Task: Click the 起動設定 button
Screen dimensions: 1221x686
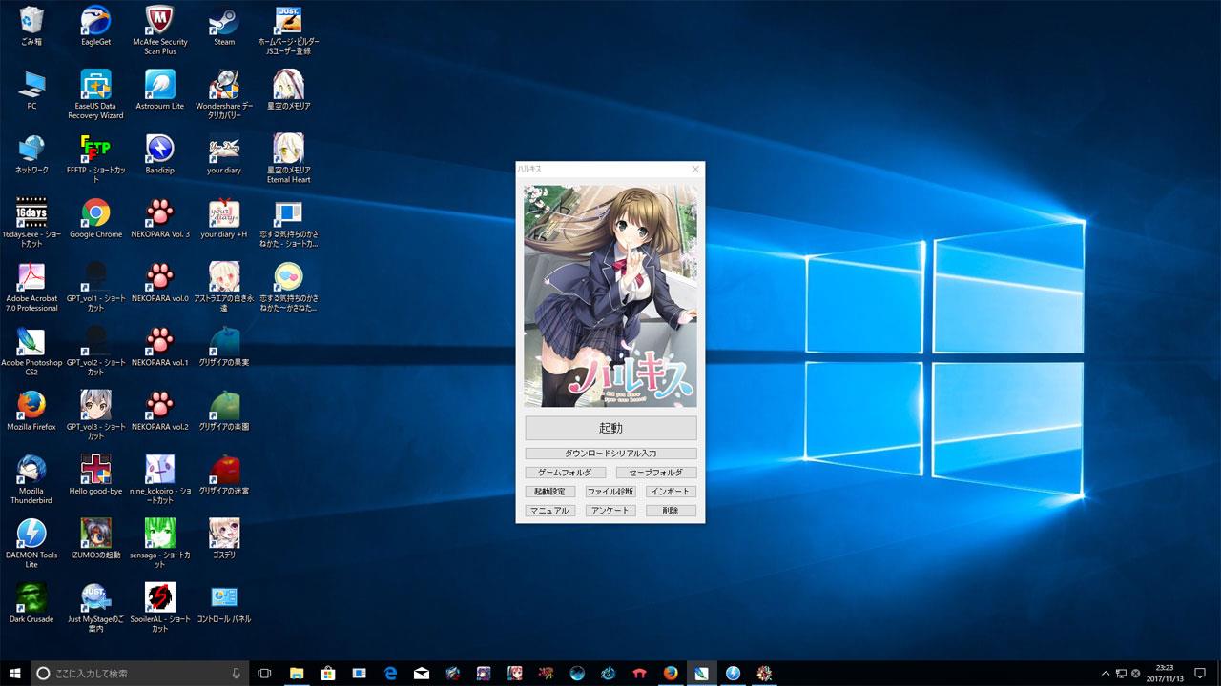Action: coord(550,492)
